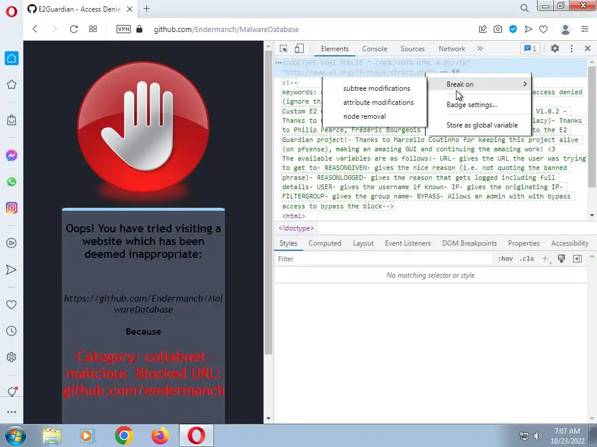
Task: Open the Properties tab
Action: coord(524,243)
